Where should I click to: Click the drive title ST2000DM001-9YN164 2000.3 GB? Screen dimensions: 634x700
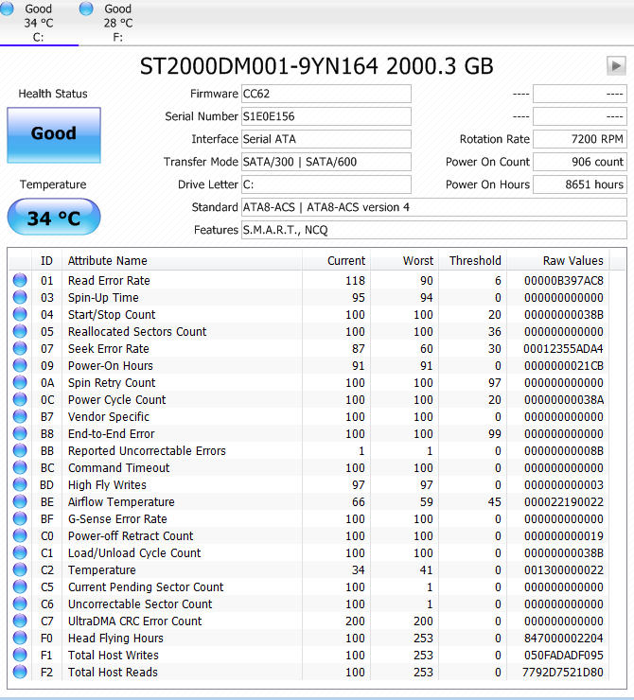317,66
